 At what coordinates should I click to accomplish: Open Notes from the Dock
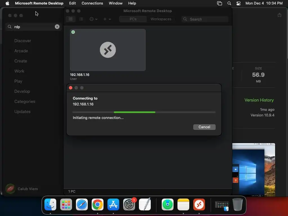pyautogui.click(x=183, y=204)
